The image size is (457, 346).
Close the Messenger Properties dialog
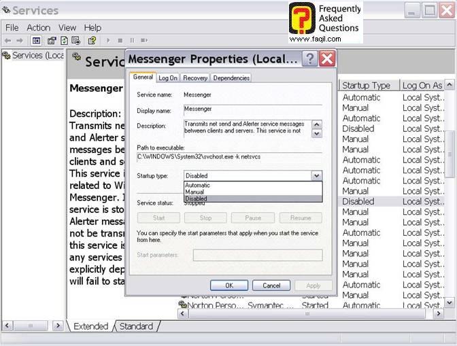click(x=327, y=59)
